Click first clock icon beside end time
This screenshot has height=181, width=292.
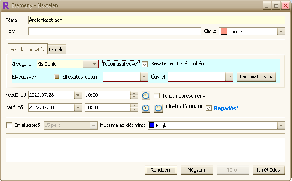146,108
